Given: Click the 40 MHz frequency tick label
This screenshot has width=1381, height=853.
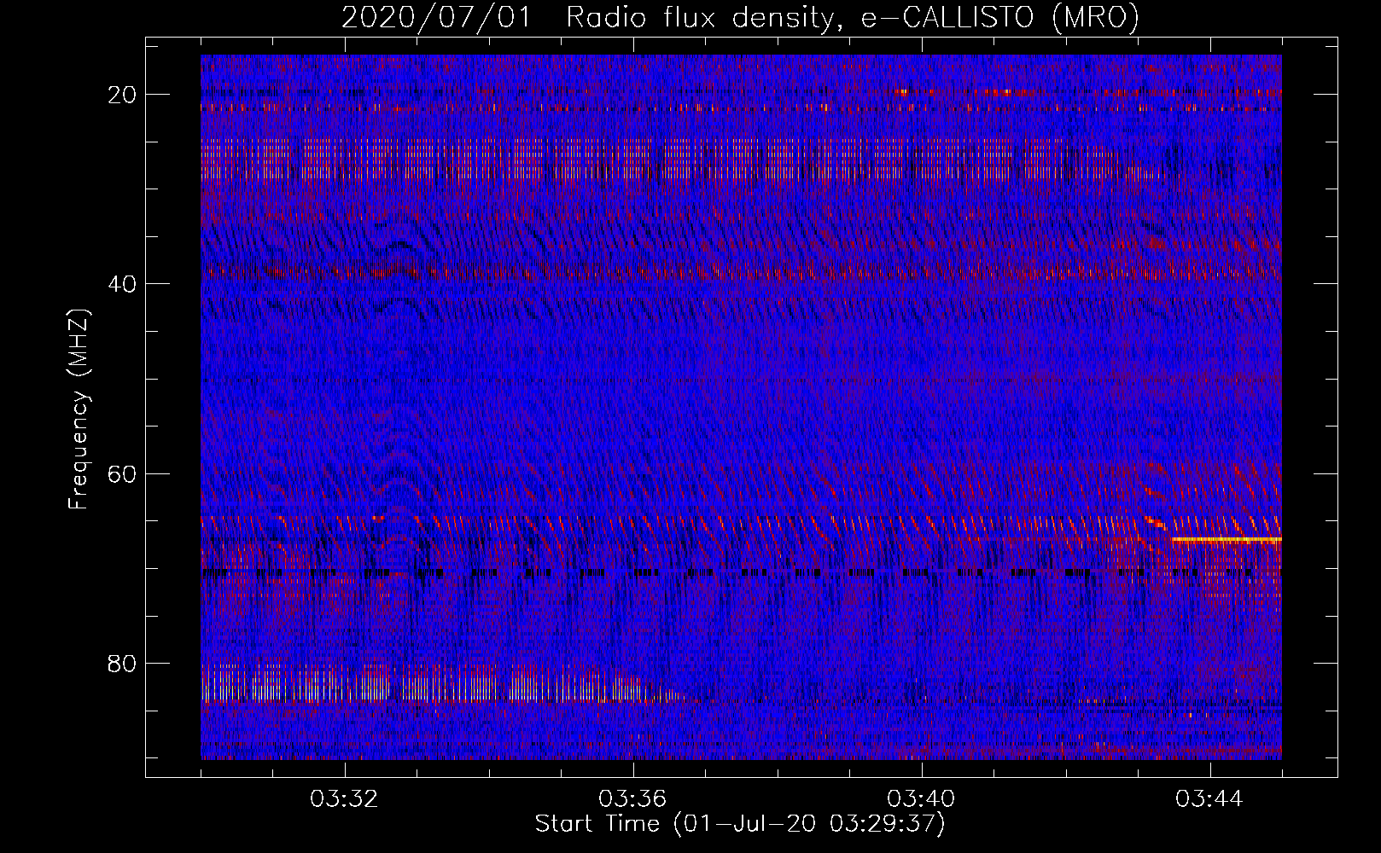Looking at the screenshot, I should click(123, 284).
